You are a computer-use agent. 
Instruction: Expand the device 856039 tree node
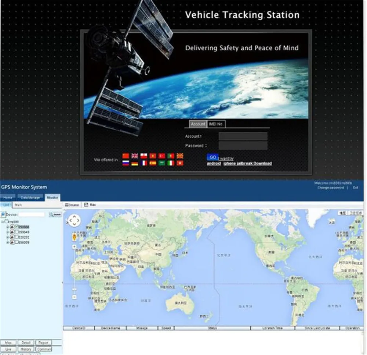pyautogui.click(x=7, y=242)
